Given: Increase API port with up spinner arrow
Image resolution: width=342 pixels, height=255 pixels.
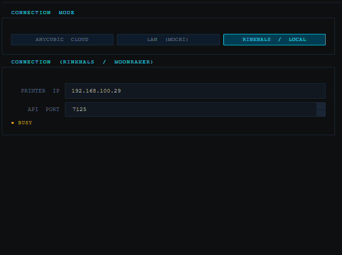Looking at the screenshot, I should [x=321, y=106].
